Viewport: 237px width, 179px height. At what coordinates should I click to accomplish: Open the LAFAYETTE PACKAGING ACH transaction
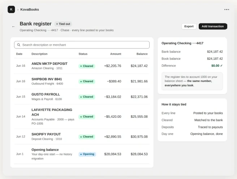[82, 117]
